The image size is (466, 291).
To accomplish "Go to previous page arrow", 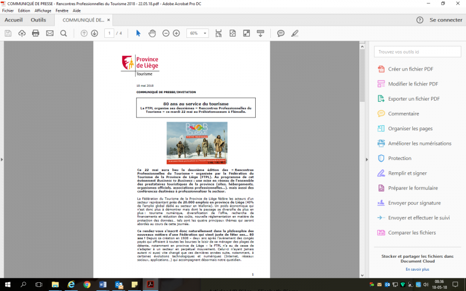I will [84, 33].
